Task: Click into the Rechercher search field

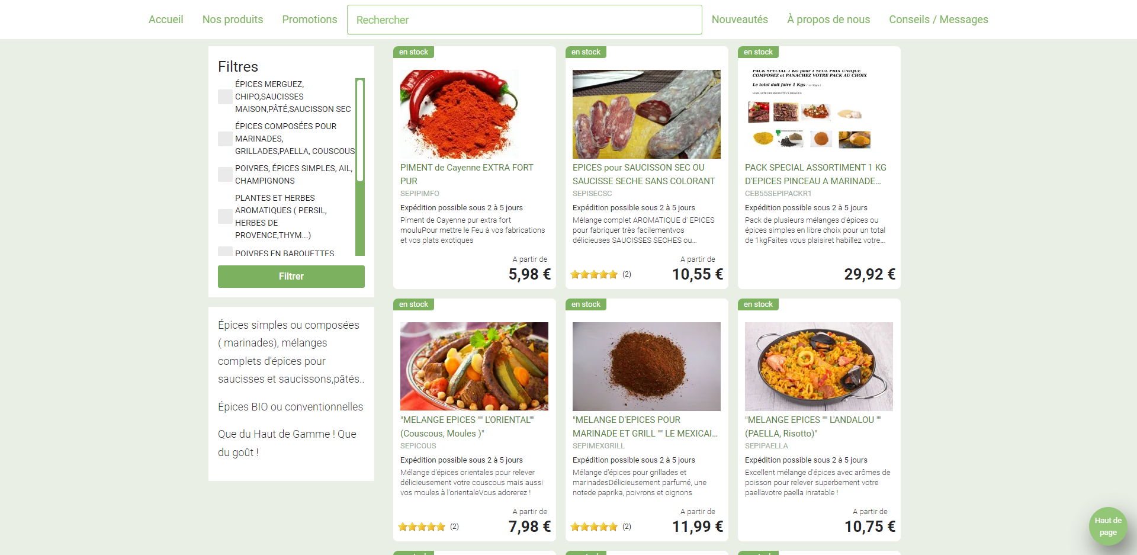Action: click(525, 20)
